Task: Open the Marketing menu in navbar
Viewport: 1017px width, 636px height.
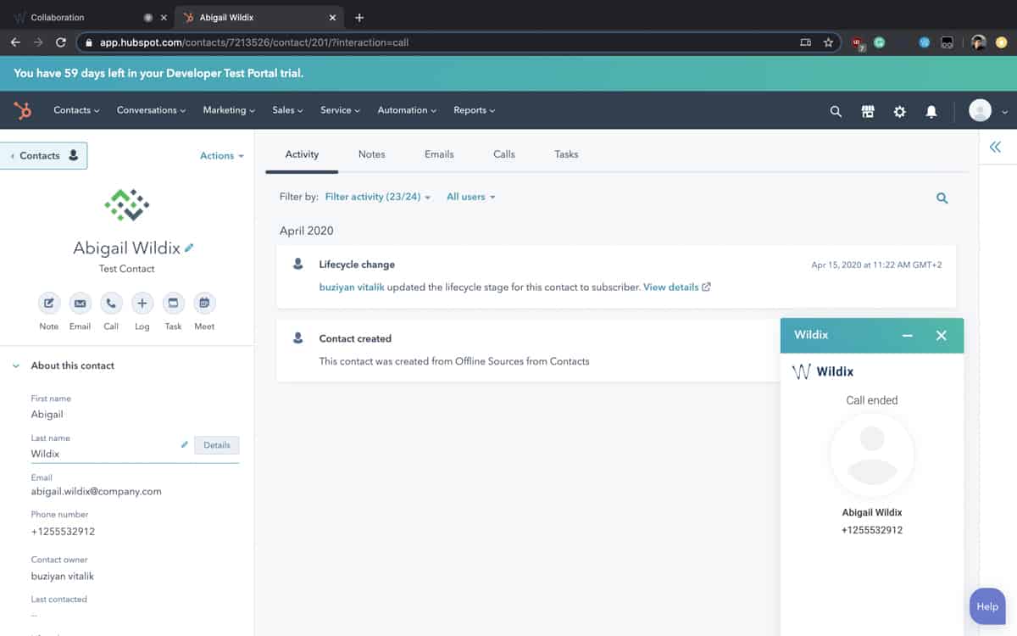Action: click(x=228, y=110)
